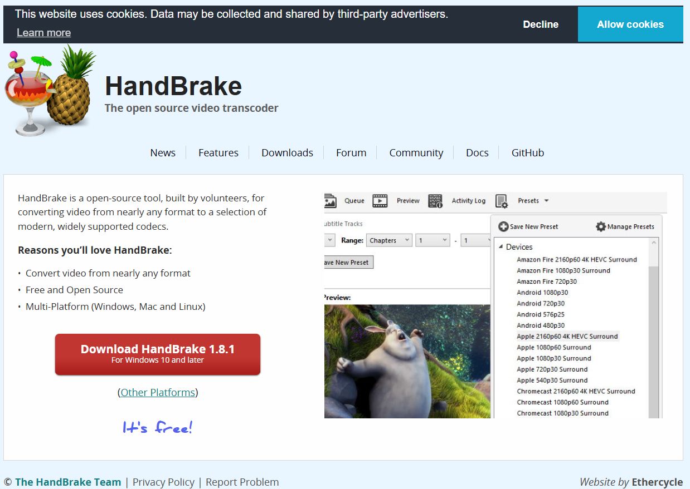
Task: Click "Free and Open Source" bullet
Action: (74, 290)
